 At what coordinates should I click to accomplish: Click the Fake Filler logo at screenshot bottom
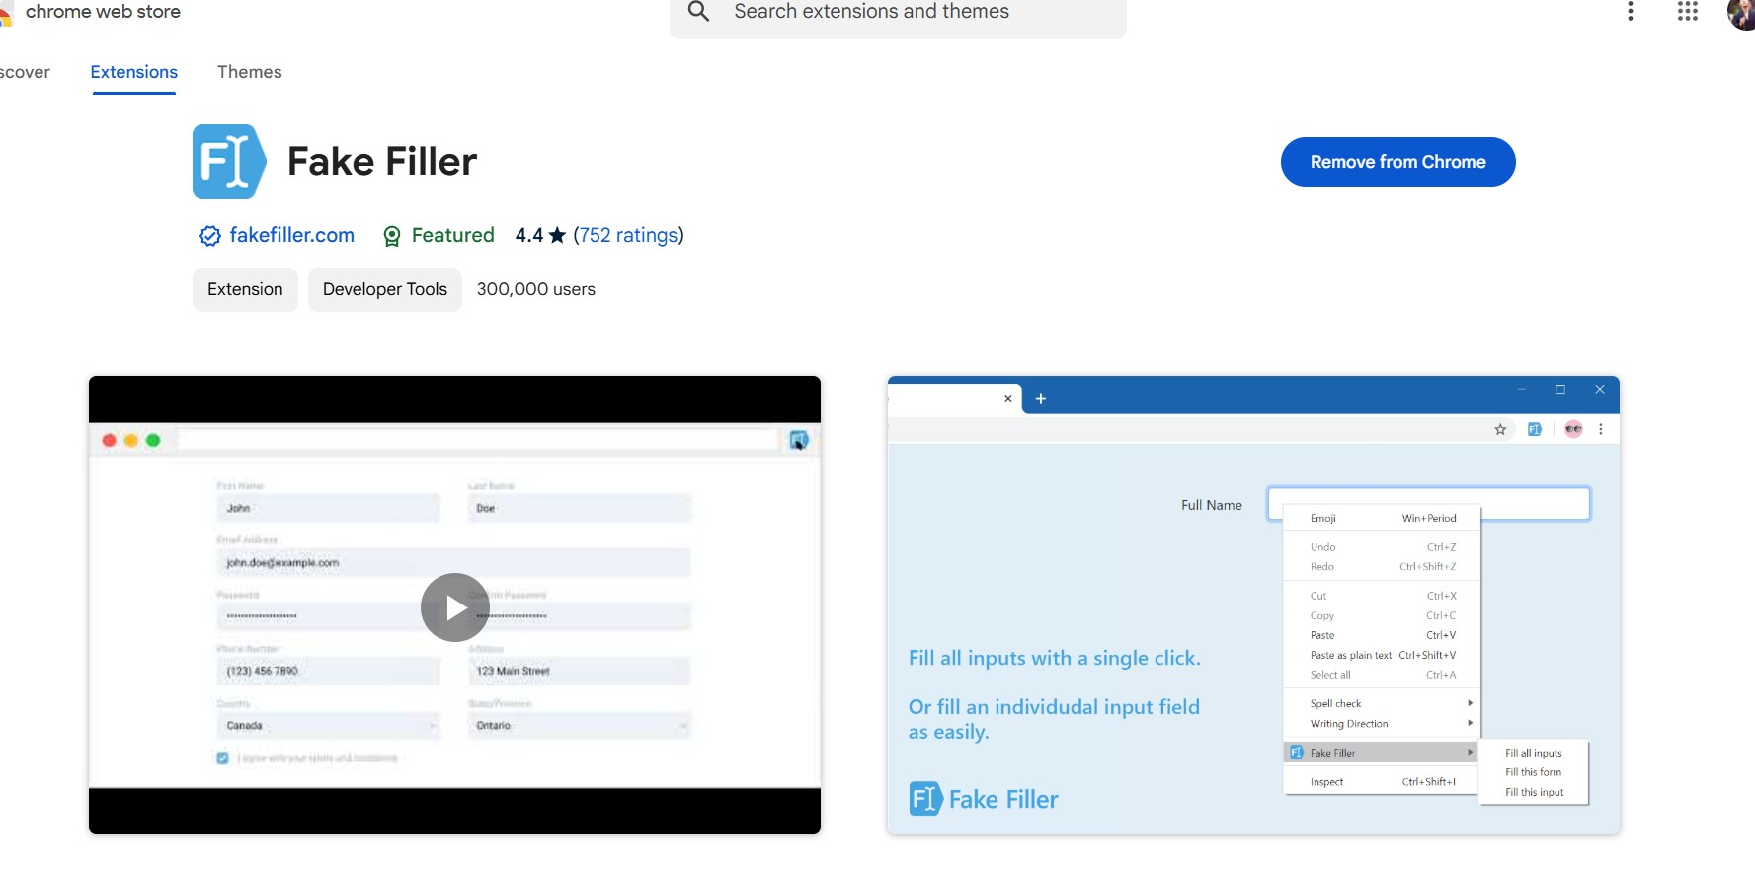[984, 799]
